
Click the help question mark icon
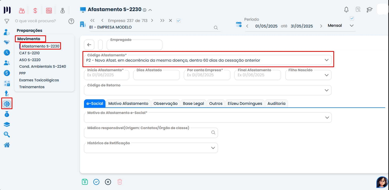pyautogui.click(x=71, y=21)
